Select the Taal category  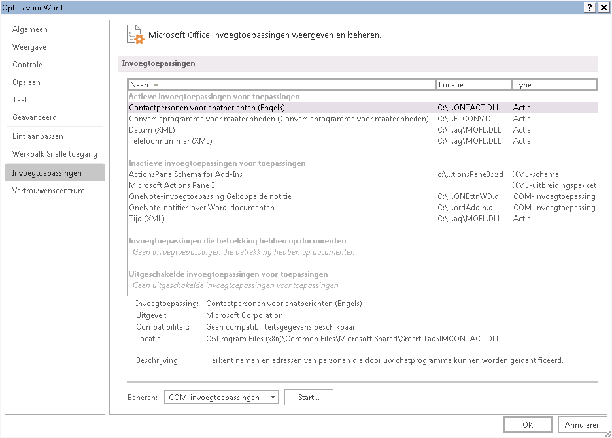[20, 100]
